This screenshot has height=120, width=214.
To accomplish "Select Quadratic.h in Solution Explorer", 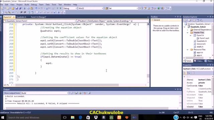I will (201, 41).
